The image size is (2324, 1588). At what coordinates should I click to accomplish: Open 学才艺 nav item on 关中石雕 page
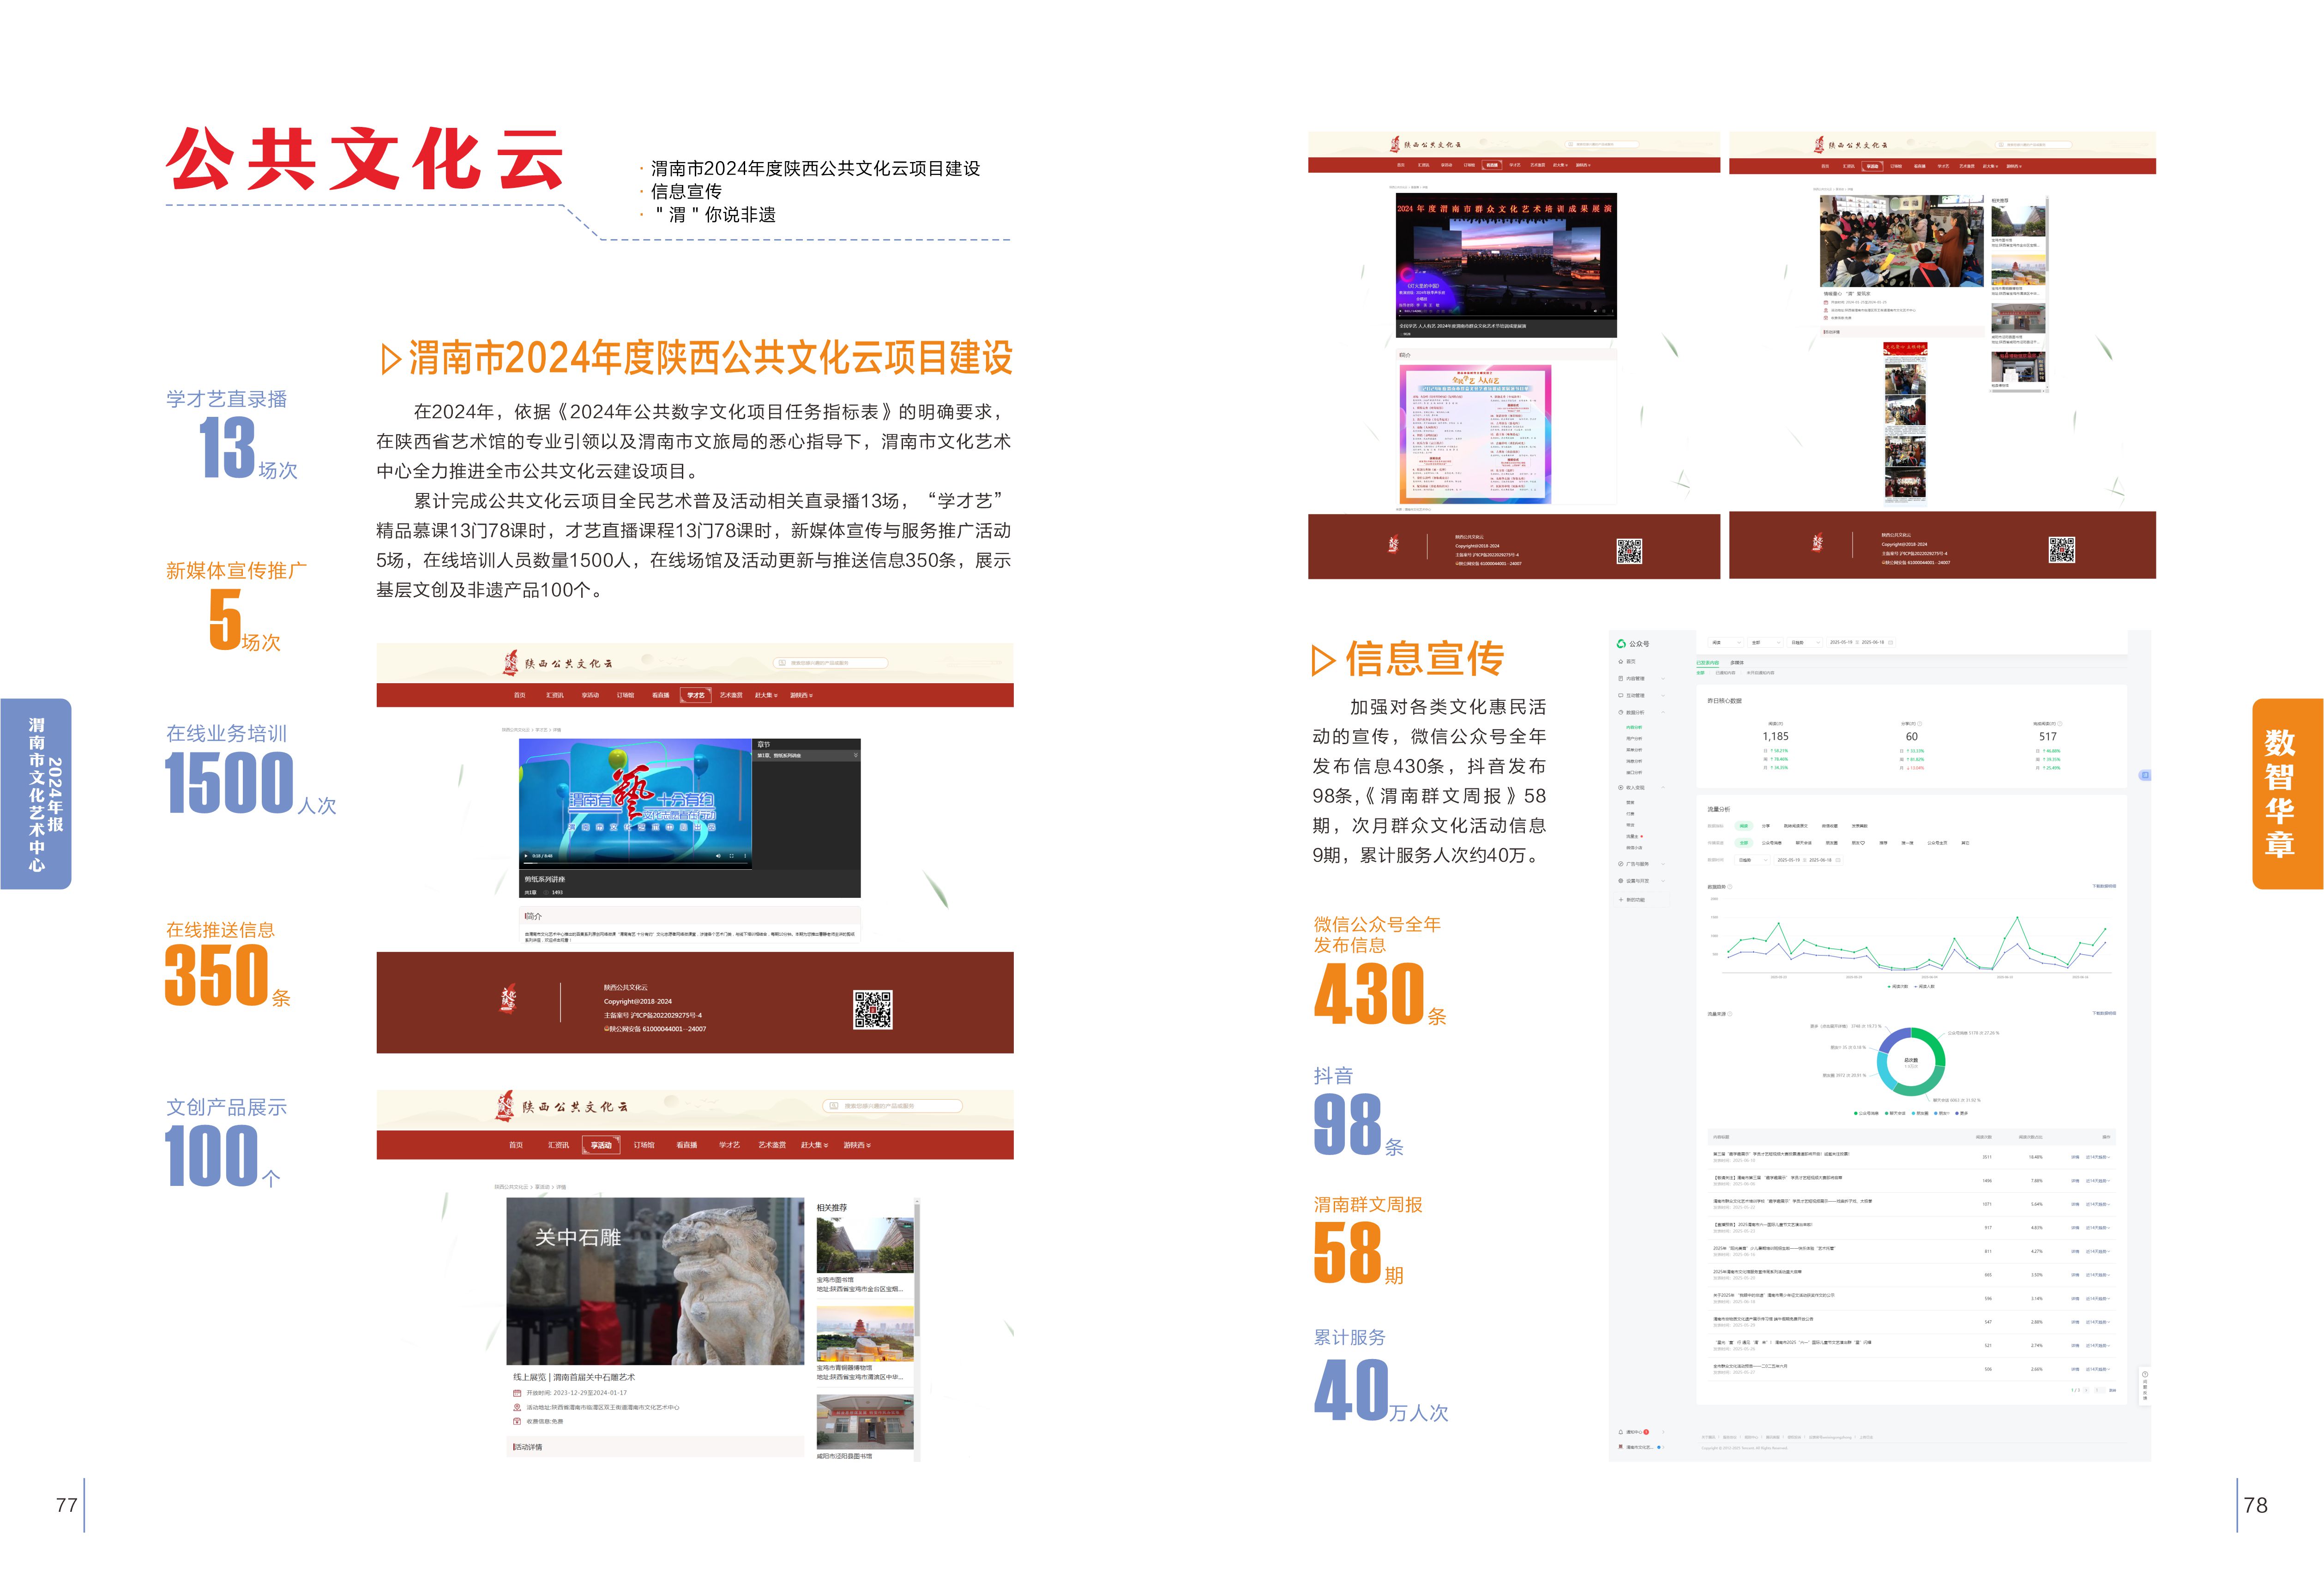pyautogui.click(x=729, y=1145)
